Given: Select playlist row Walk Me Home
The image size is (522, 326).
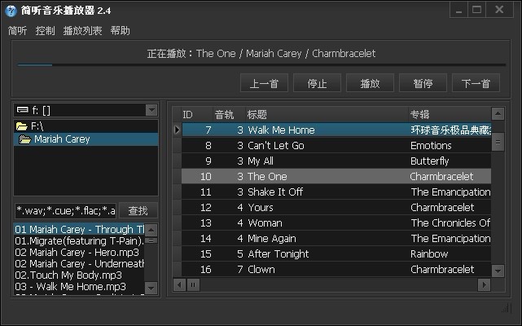Looking at the screenshot, I should pos(336,130).
